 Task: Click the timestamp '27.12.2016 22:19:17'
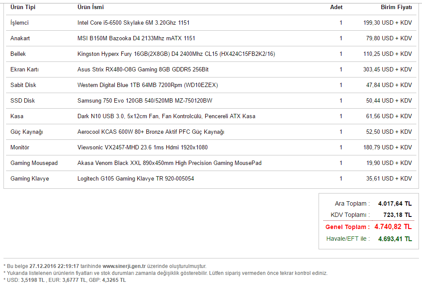coord(54,266)
